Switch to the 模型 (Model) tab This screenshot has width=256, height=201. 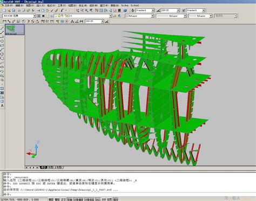click(x=43, y=168)
